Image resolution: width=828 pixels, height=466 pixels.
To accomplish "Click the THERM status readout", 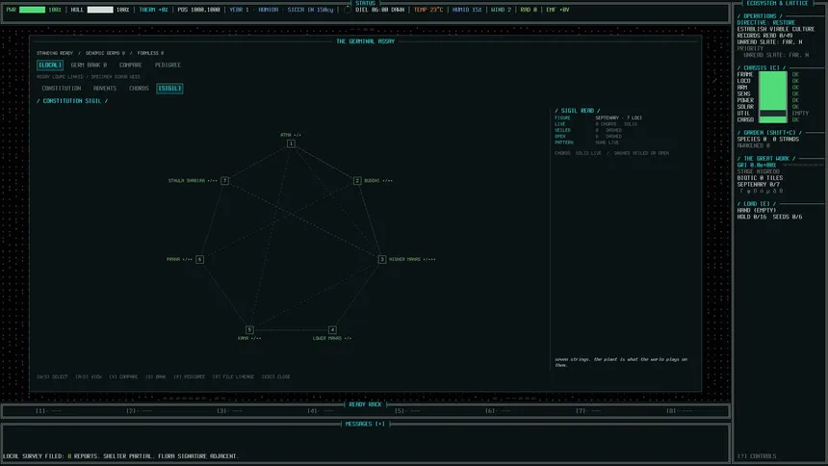I will [x=153, y=10].
